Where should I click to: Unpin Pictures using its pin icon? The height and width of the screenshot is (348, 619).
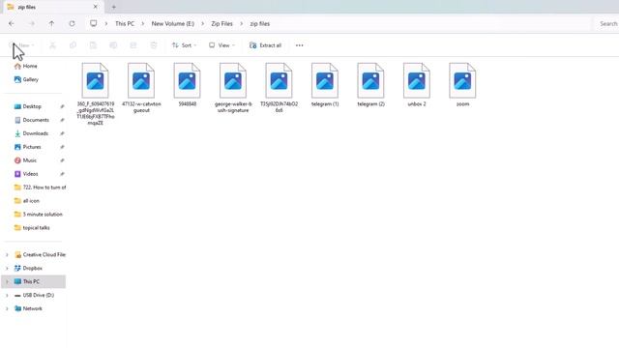(x=62, y=147)
